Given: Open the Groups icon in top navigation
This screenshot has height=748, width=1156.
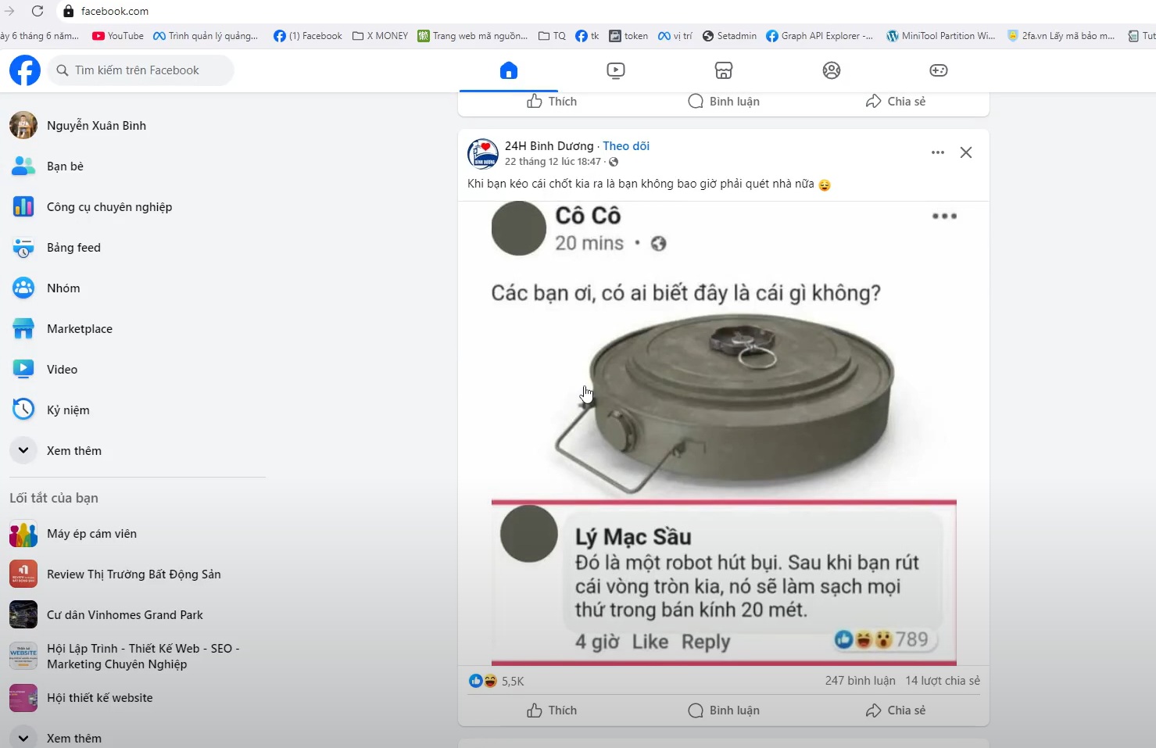Looking at the screenshot, I should pyautogui.click(x=832, y=70).
